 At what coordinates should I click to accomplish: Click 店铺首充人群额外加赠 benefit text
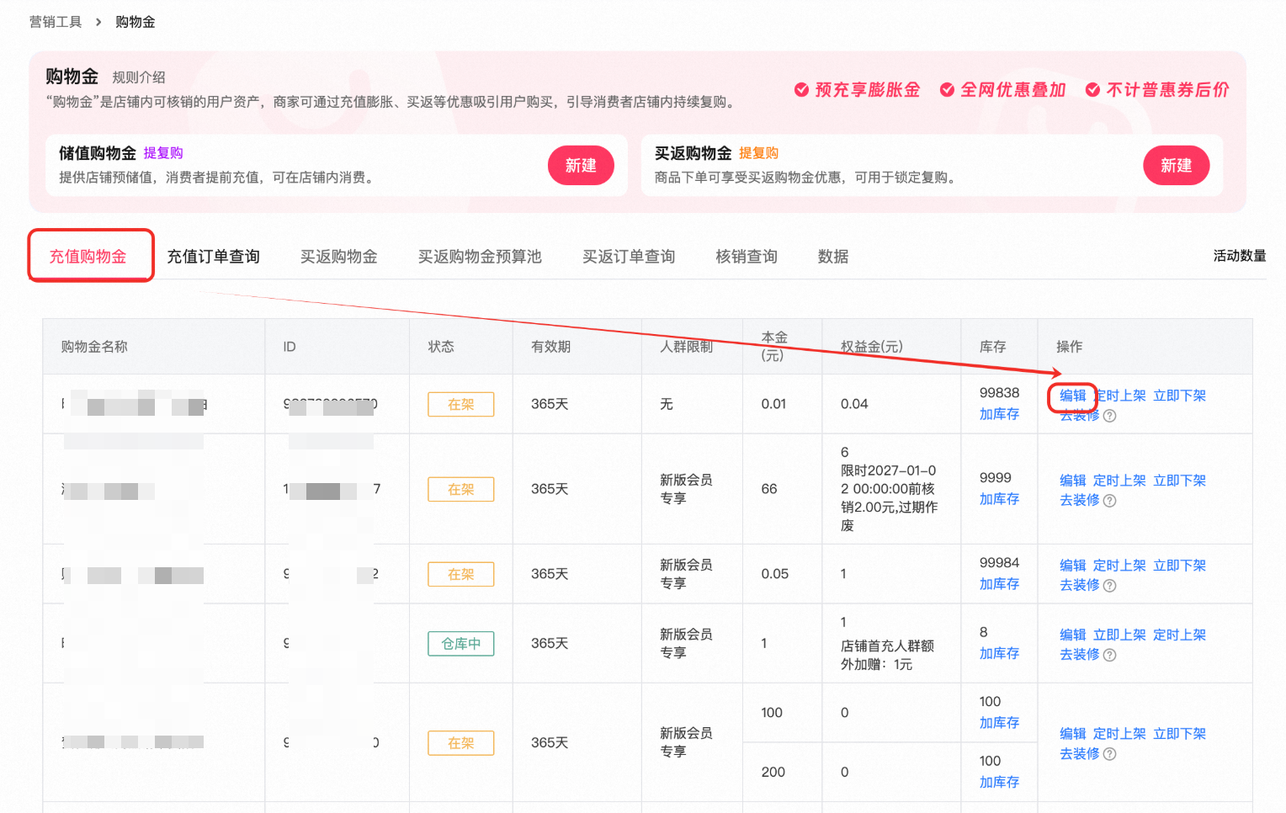(887, 655)
